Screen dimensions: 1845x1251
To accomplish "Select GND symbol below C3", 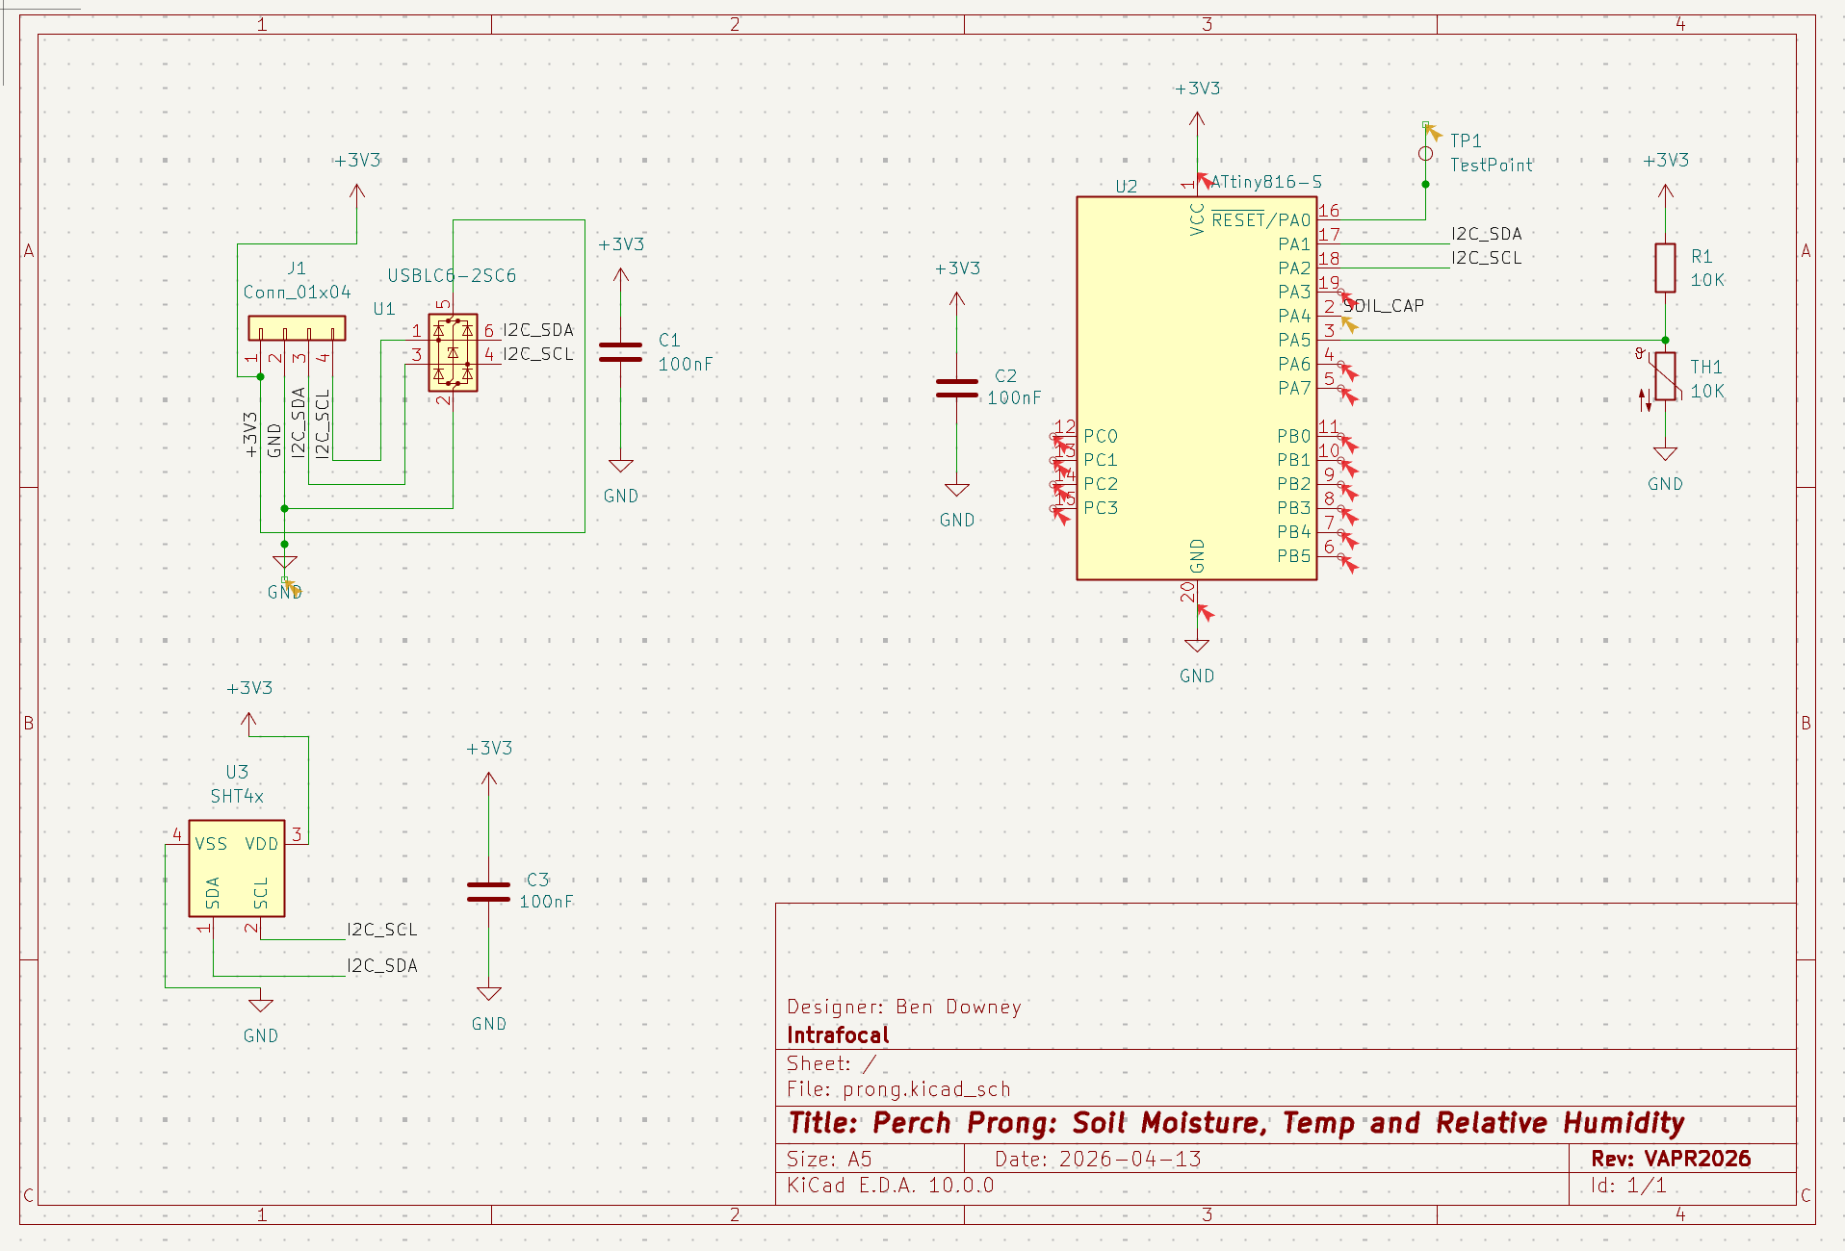I will click(x=489, y=994).
